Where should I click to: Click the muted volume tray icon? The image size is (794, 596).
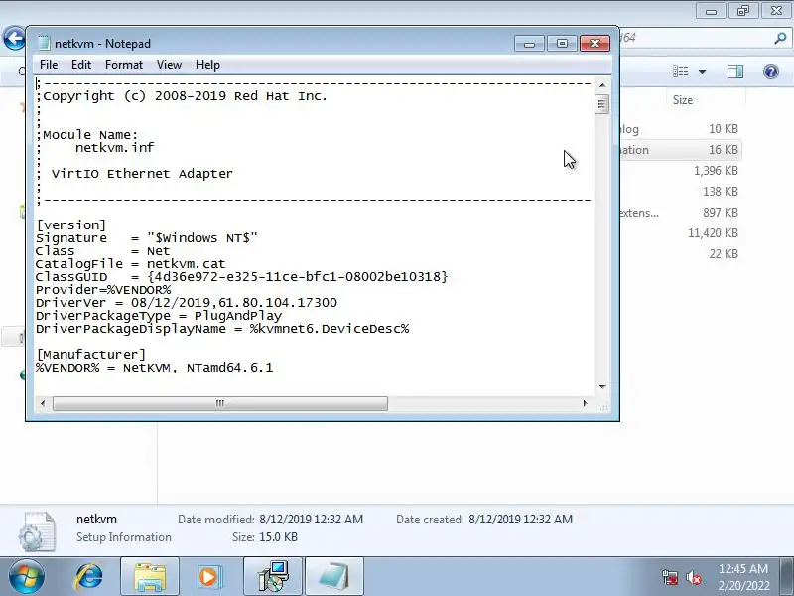click(694, 577)
